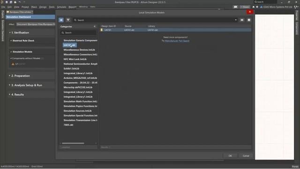Select Components - 28.04.22 category
Viewport: 300px width, 169px height.
(x=80, y=83)
